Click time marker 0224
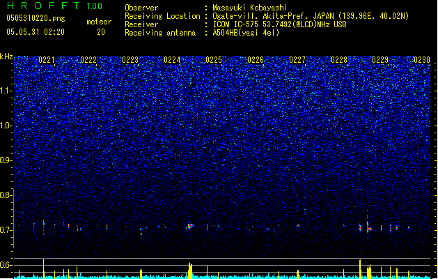This screenshot has width=438, height=279. tap(172, 60)
